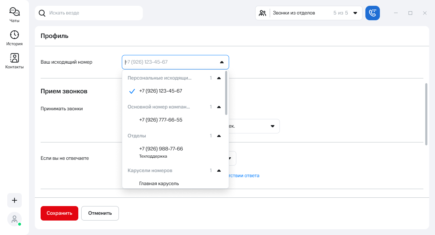This screenshot has height=235, width=435.
Task: Collapse the Основной номер компании group
Action: coord(219,107)
